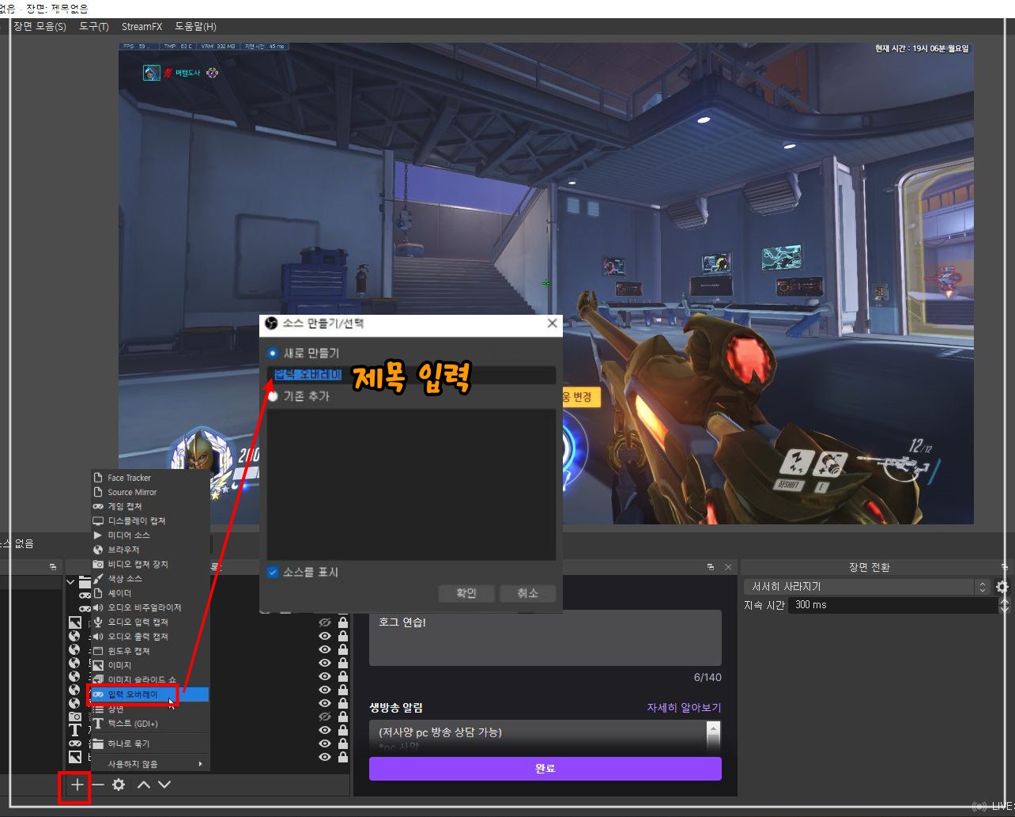Click the stream title box reading 호그 연습!
Viewport: 1015px width, 817px height.
tap(545, 637)
